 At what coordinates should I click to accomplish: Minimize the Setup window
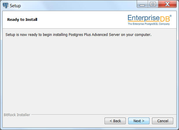coord(142,4)
